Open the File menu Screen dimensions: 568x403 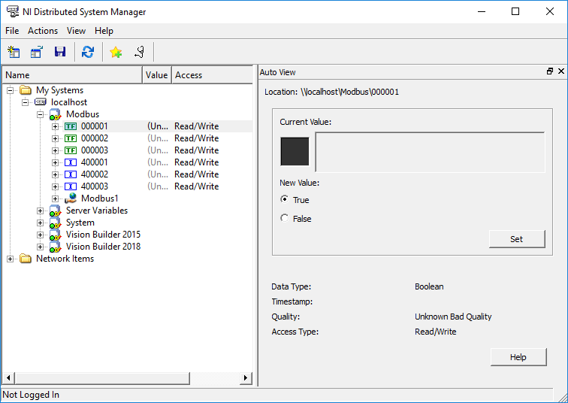[12, 31]
